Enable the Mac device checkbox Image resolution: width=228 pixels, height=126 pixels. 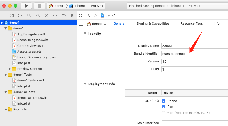(x=164, y=112)
